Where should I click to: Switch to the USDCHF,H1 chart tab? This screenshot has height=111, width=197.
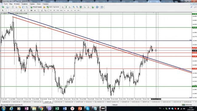[16, 102]
